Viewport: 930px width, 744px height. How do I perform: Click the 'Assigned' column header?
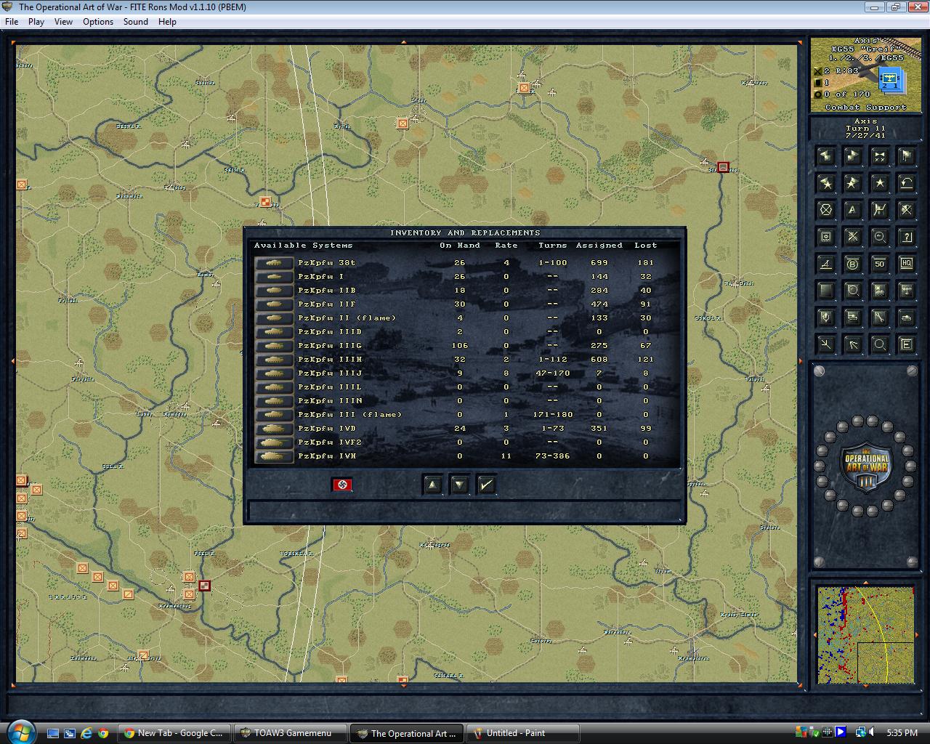pyautogui.click(x=599, y=246)
